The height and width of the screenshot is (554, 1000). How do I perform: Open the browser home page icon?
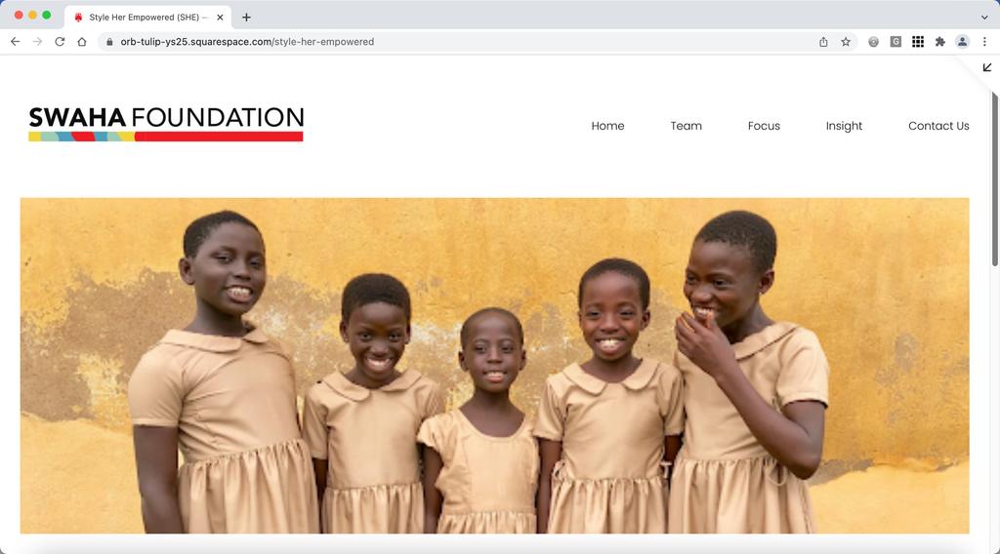point(82,41)
